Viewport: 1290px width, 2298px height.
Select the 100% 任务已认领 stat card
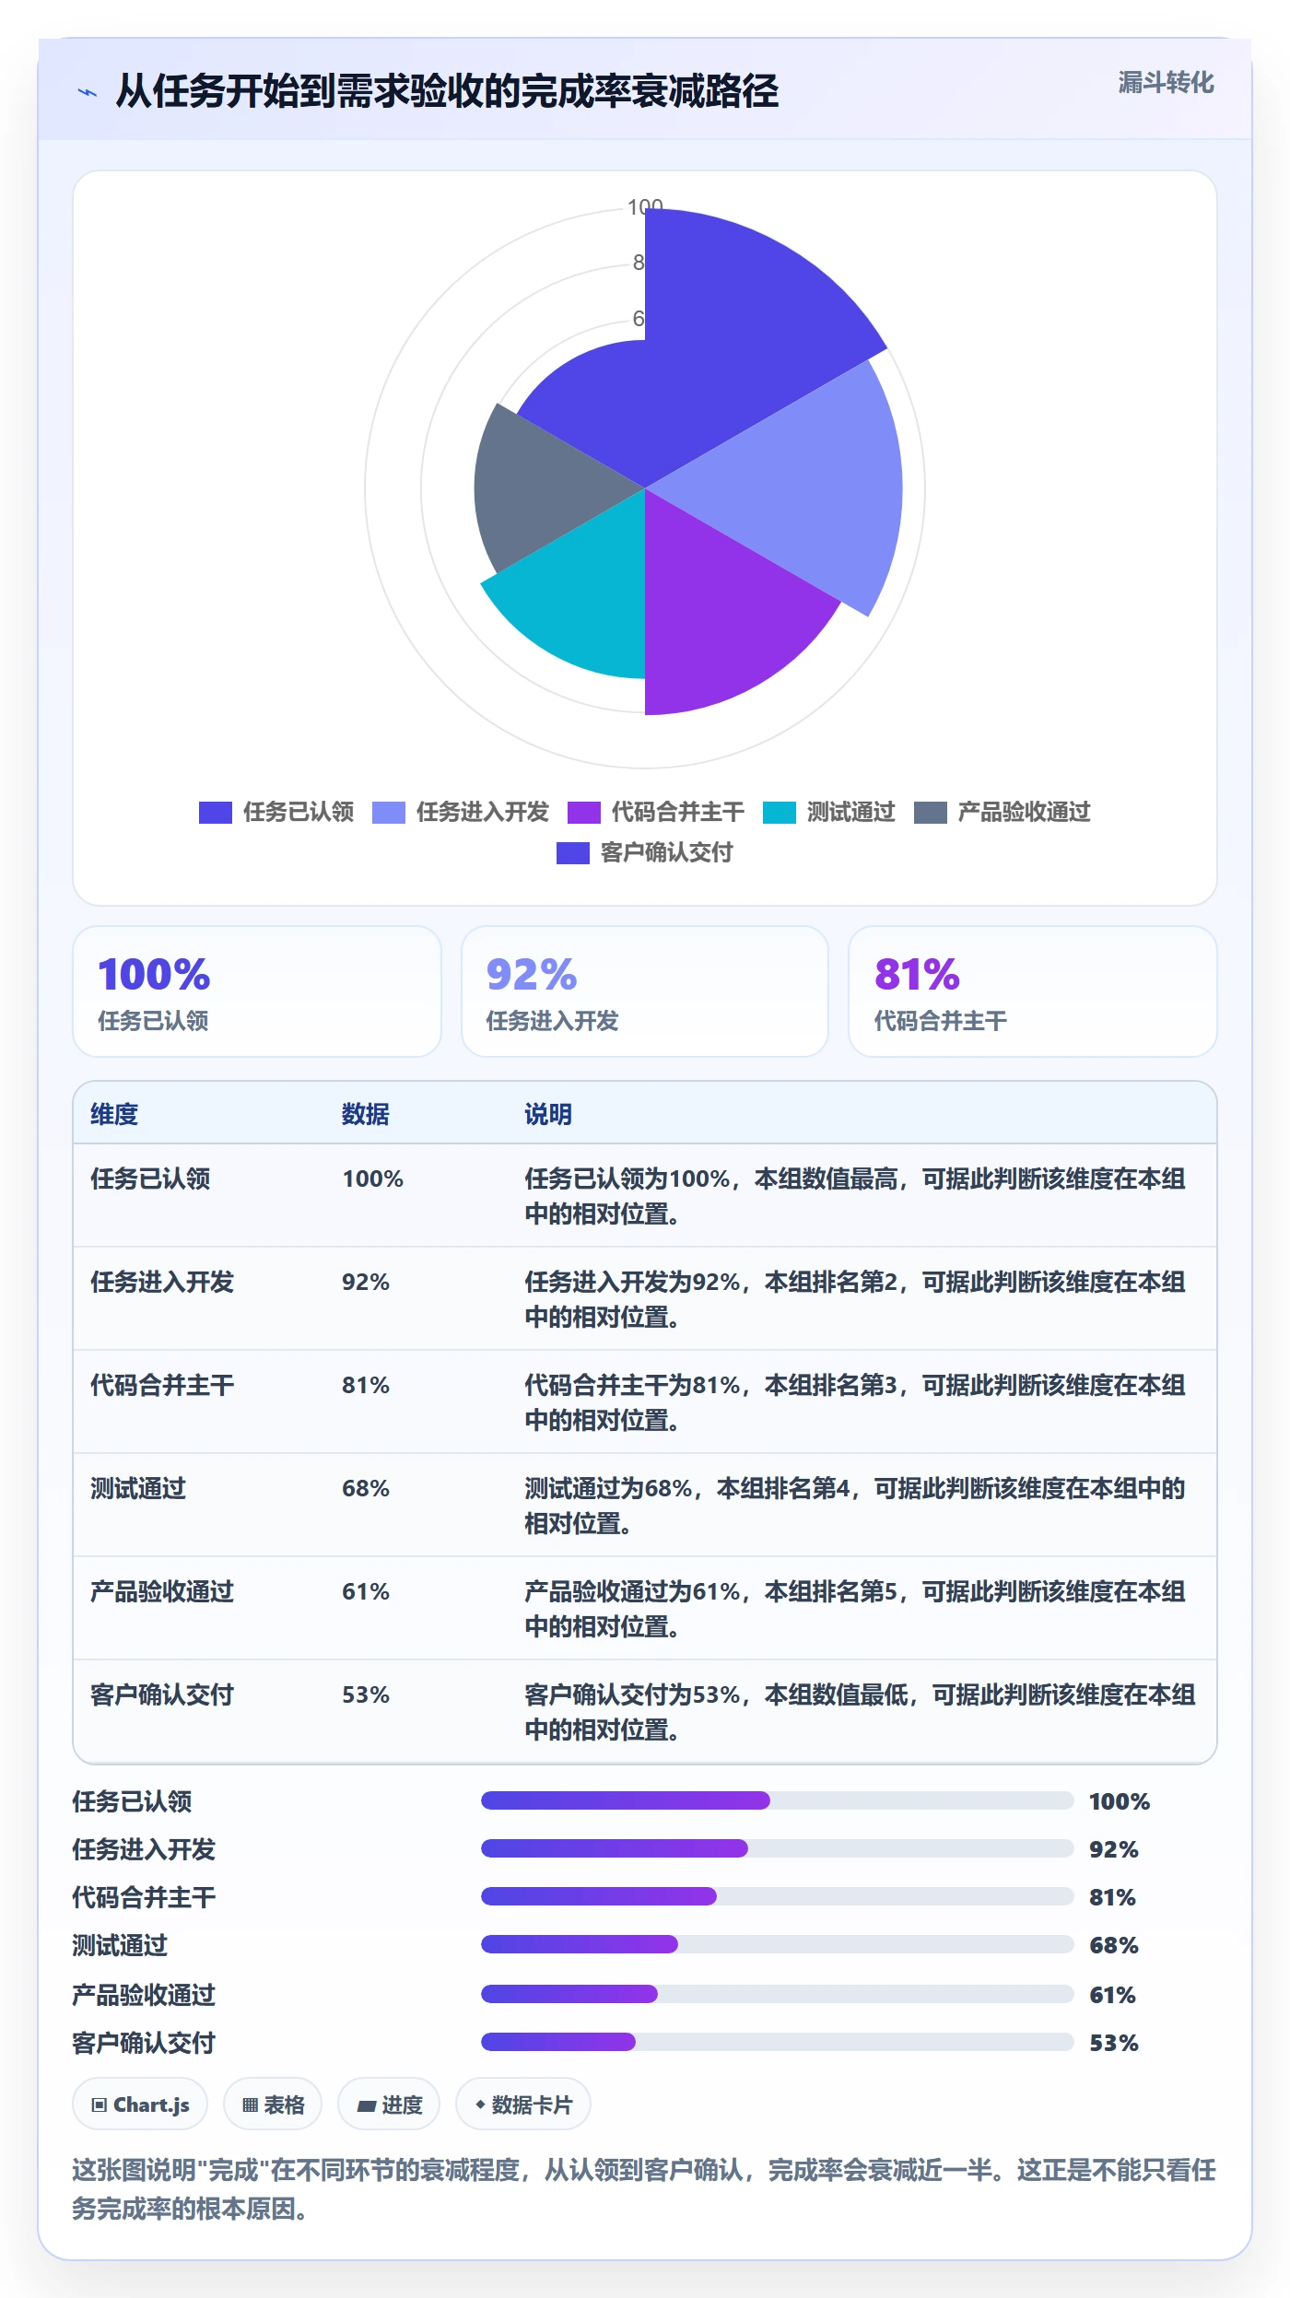[x=257, y=991]
